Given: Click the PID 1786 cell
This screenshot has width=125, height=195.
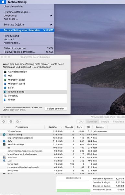Looking at the screenshot, I should pos(89,135).
